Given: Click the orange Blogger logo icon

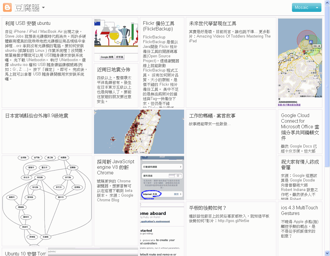Looking at the screenshot, I should (x=7, y=7).
